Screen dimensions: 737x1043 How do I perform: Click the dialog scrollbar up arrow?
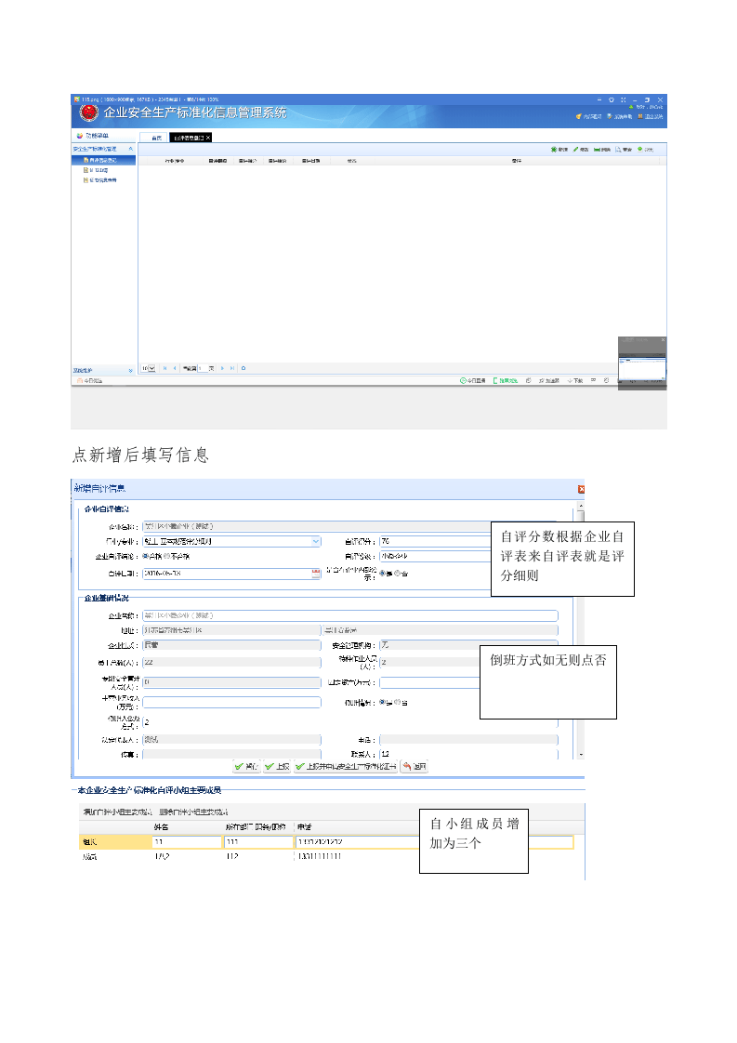tap(581, 507)
